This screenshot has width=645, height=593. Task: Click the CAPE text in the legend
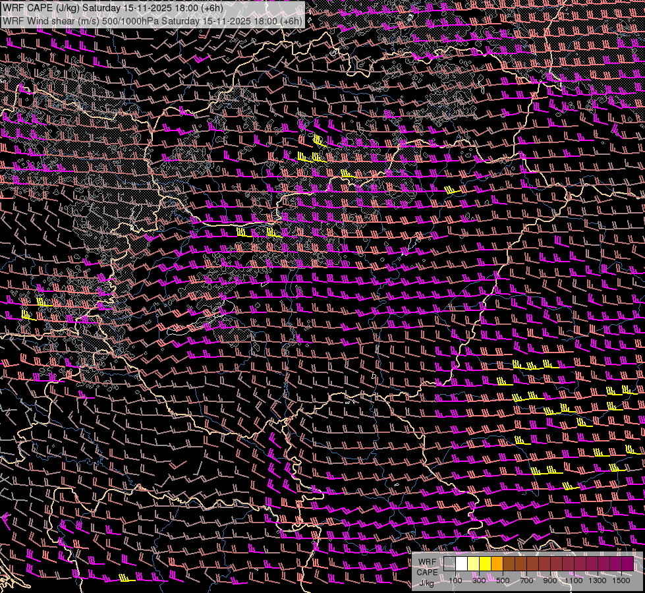coord(427,572)
